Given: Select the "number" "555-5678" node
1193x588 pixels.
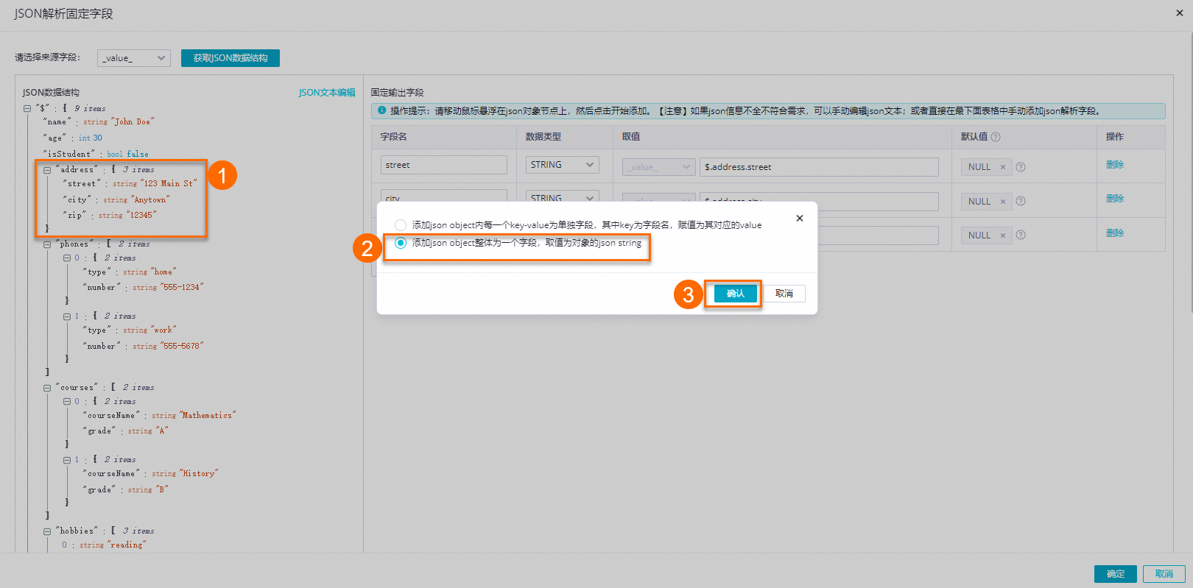Looking at the screenshot, I should coord(144,347).
